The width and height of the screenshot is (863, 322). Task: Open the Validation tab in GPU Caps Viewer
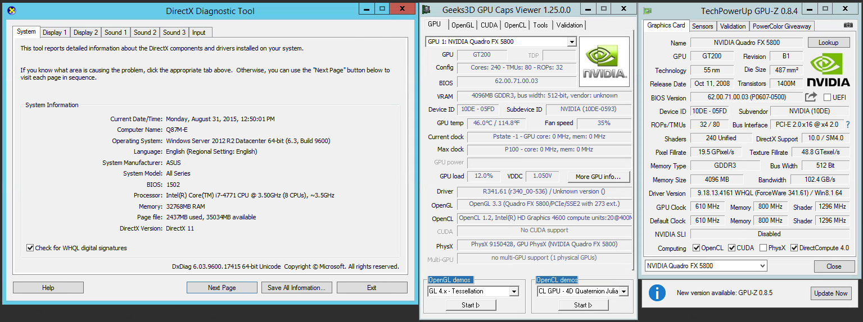(570, 25)
